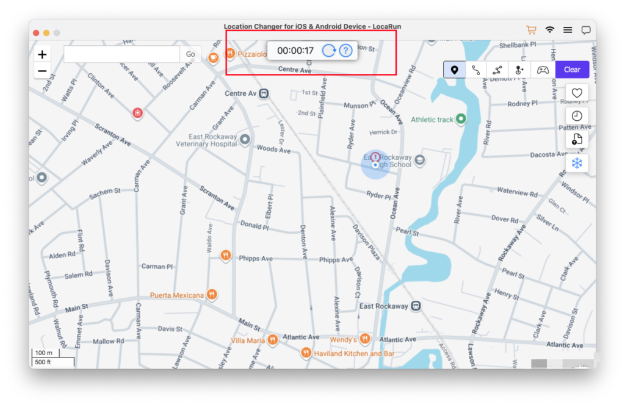Image resolution: width=625 pixels, height=407 pixels.
Task: Open the timer help question mark
Action: tap(345, 51)
